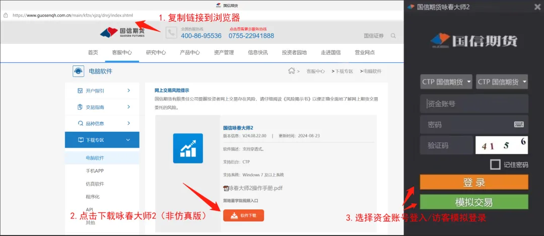Open the 资产管理 nav tab
The height and width of the screenshot is (236, 544).
pyautogui.click(x=224, y=53)
